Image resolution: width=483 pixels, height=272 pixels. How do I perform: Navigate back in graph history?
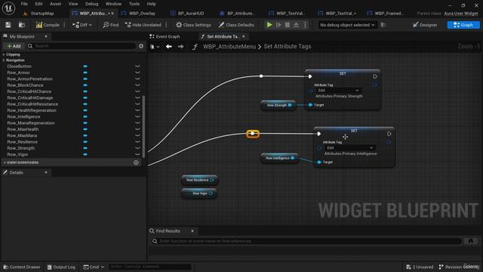[x=169, y=47]
